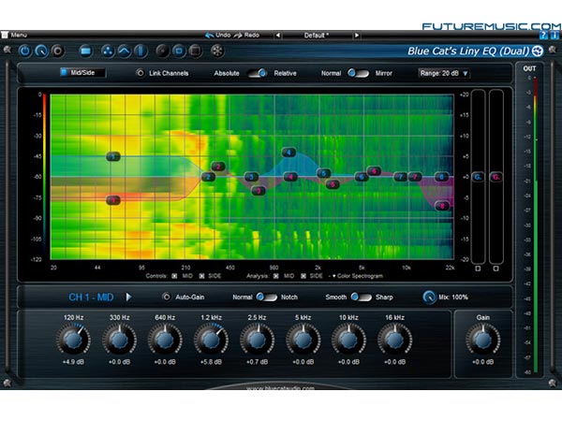Viewport: 562px width, 421px height.
Task: Click the output Gain knob
Action: coord(482,339)
